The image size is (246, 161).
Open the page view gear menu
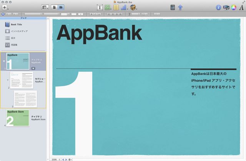70,159
